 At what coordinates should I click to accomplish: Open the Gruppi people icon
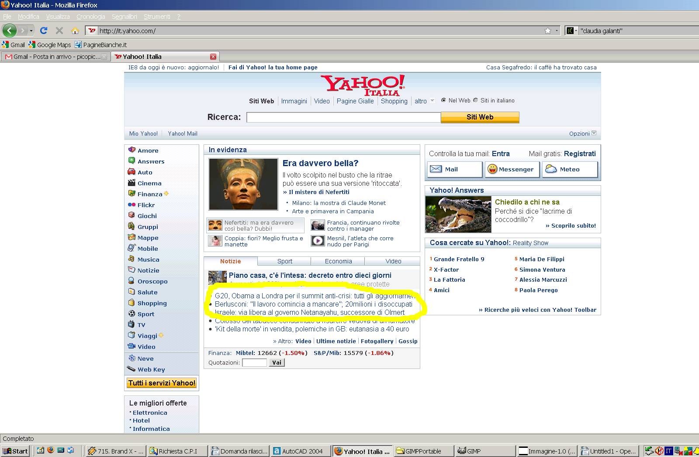click(x=131, y=226)
